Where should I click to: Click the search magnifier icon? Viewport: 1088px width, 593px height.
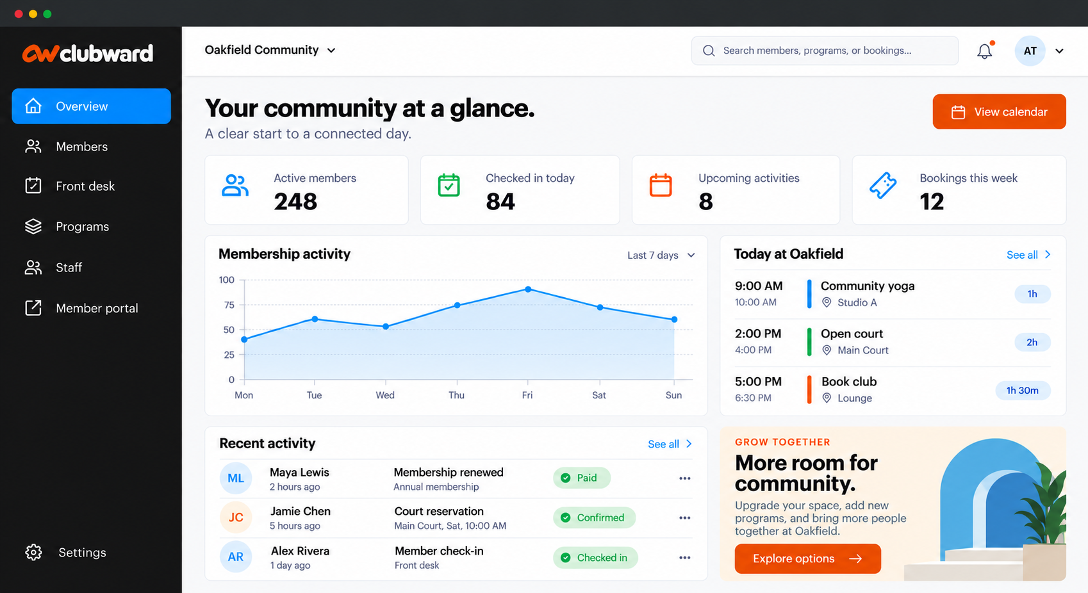(x=709, y=51)
